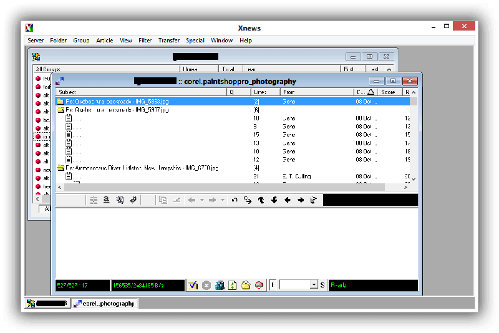499x333 pixels.
Task: Open the Transfer menu
Action: click(168, 41)
